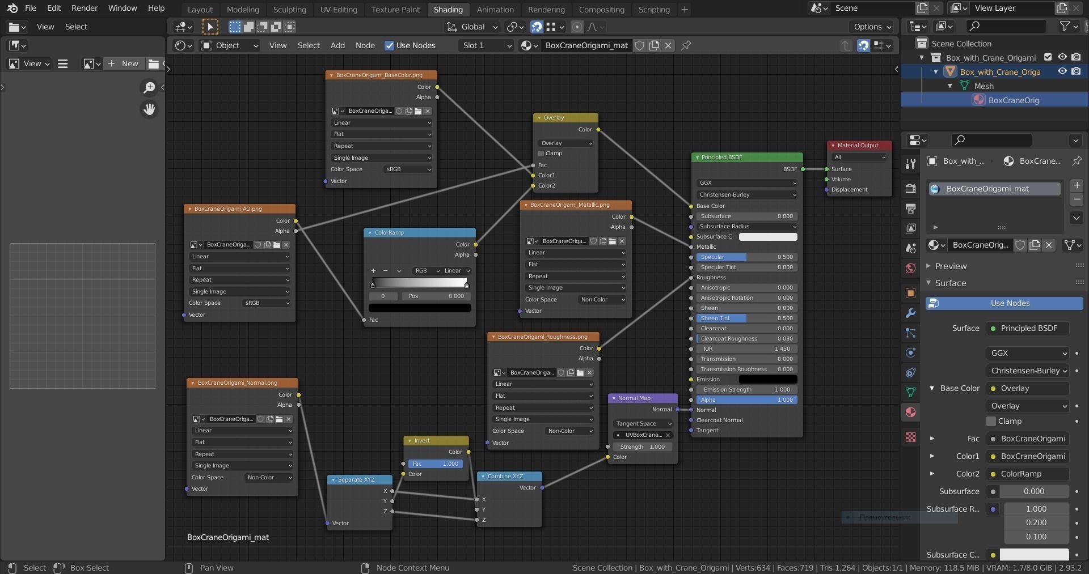Remove the material slot with minus button
The width and height of the screenshot is (1089, 574).
pos(1077,199)
